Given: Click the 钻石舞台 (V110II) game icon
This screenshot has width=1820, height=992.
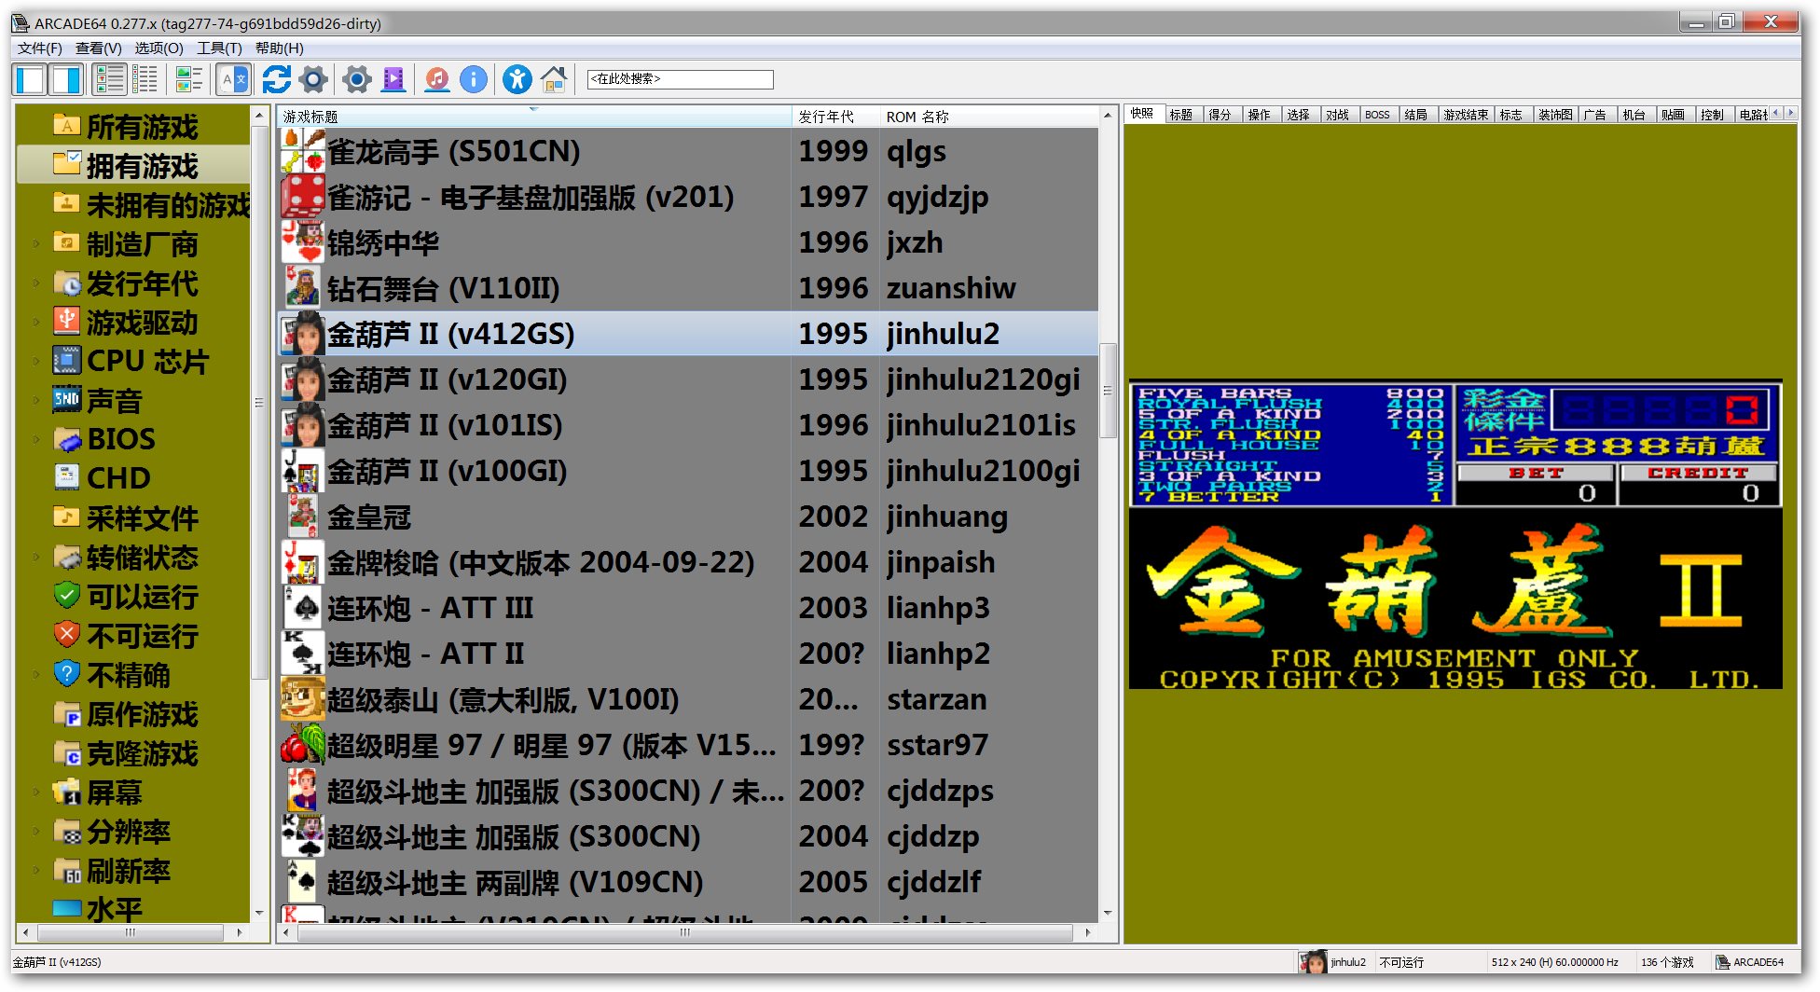Looking at the screenshot, I should (303, 288).
